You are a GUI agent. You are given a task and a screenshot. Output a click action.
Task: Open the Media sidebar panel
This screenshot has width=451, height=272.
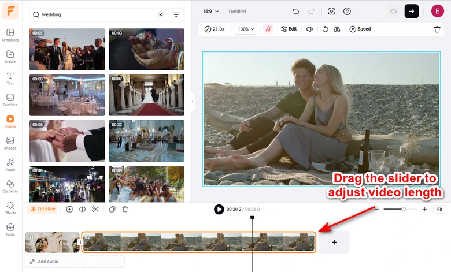(10, 57)
